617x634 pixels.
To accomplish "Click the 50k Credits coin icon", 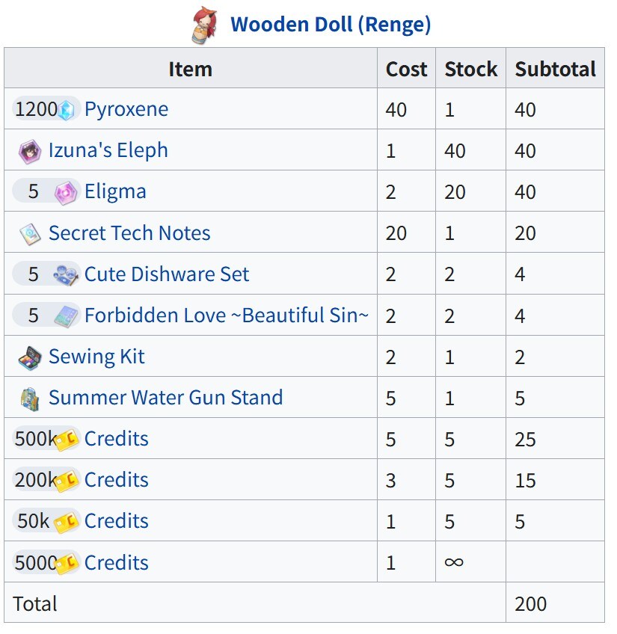I will [67, 522].
